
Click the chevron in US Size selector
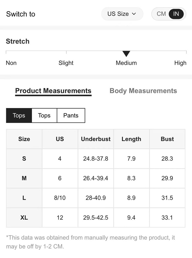tap(134, 14)
